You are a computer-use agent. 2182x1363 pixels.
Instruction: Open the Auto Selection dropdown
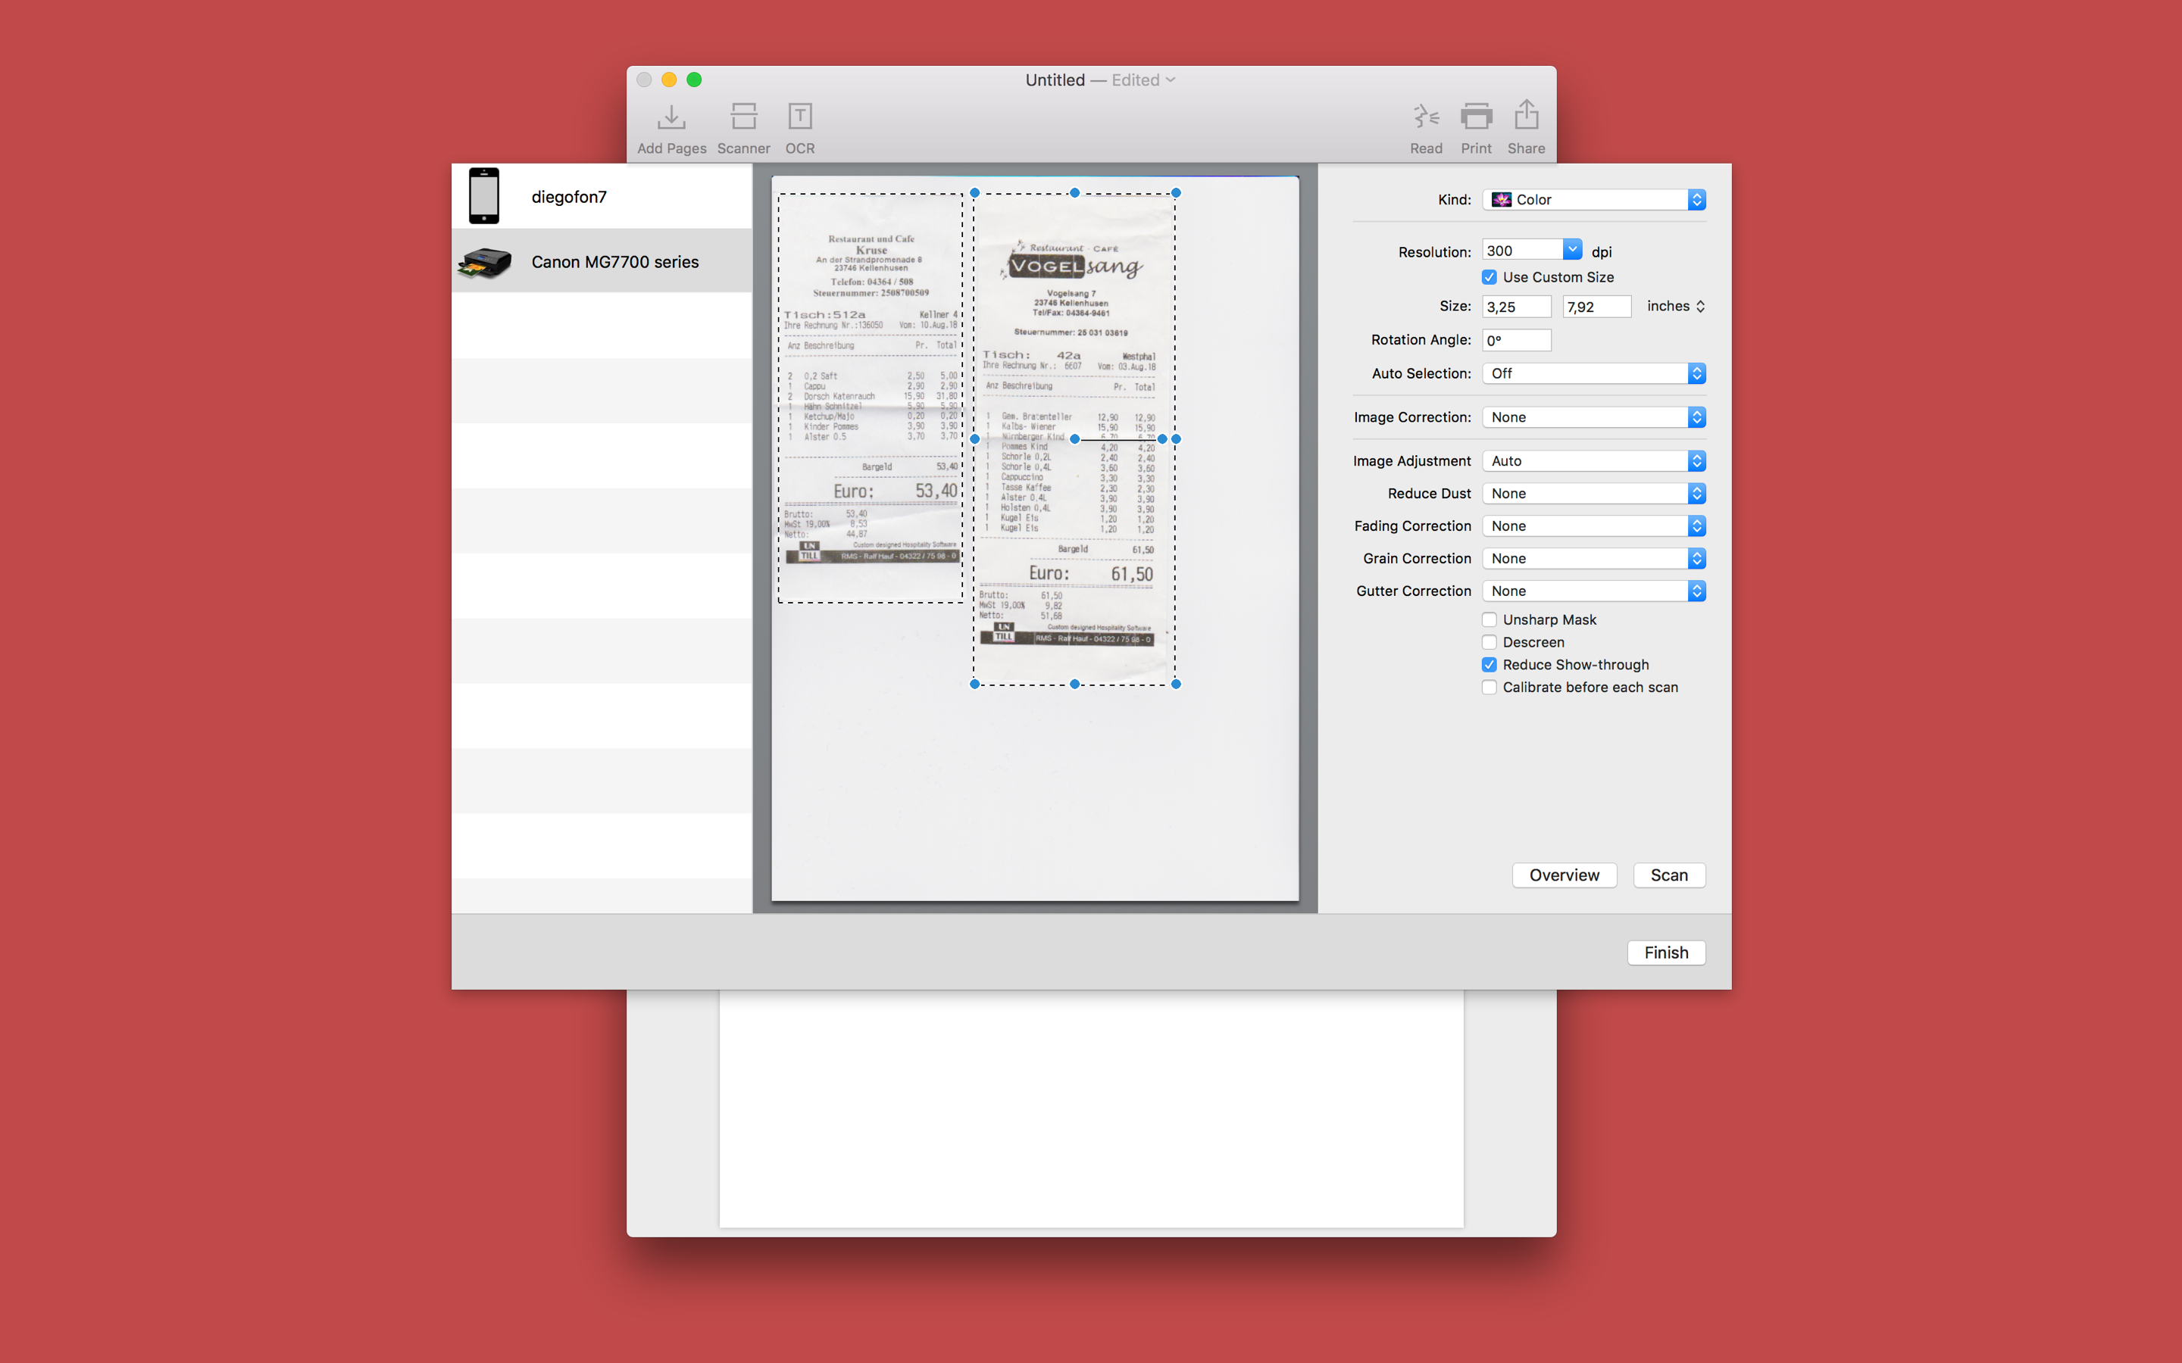point(1593,373)
